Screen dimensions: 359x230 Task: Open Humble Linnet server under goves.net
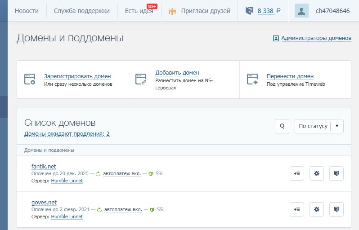[67, 217]
